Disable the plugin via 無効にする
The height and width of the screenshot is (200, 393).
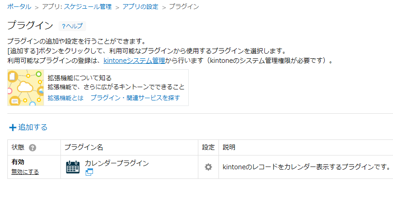(x=25, y=172)
